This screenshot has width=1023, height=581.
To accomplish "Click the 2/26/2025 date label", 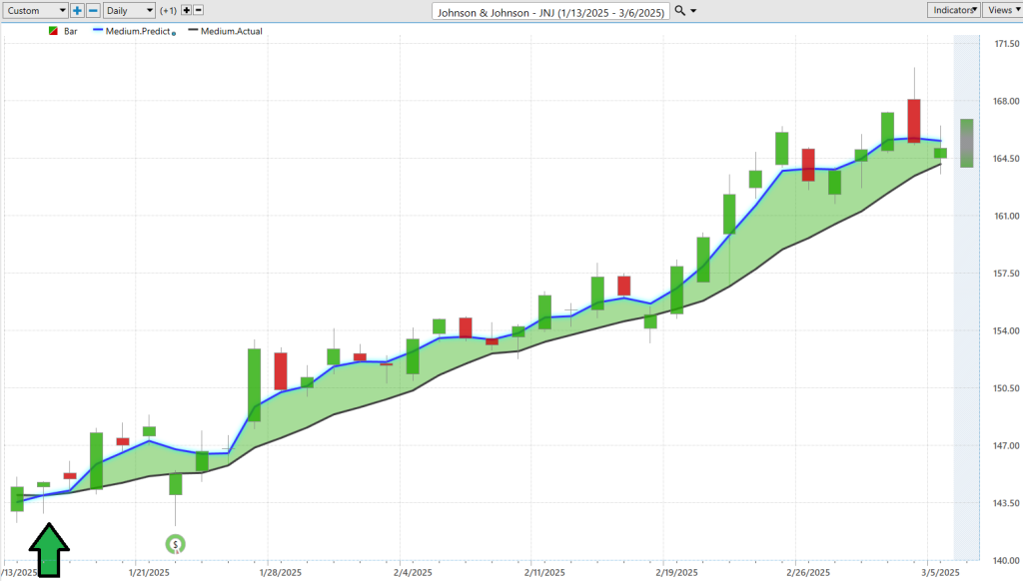I will 809,573.
